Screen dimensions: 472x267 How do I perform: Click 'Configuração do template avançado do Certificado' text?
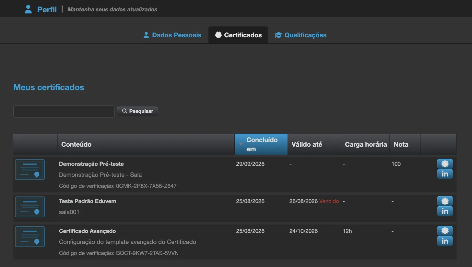pos(127,242)
